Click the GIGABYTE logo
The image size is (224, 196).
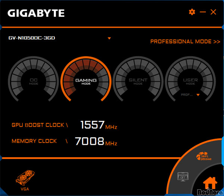pos(36,13)
